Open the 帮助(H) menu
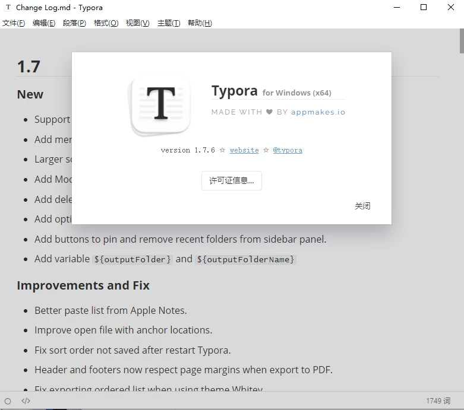Screen dimensions: 464x410 click(x=200, y=23)
